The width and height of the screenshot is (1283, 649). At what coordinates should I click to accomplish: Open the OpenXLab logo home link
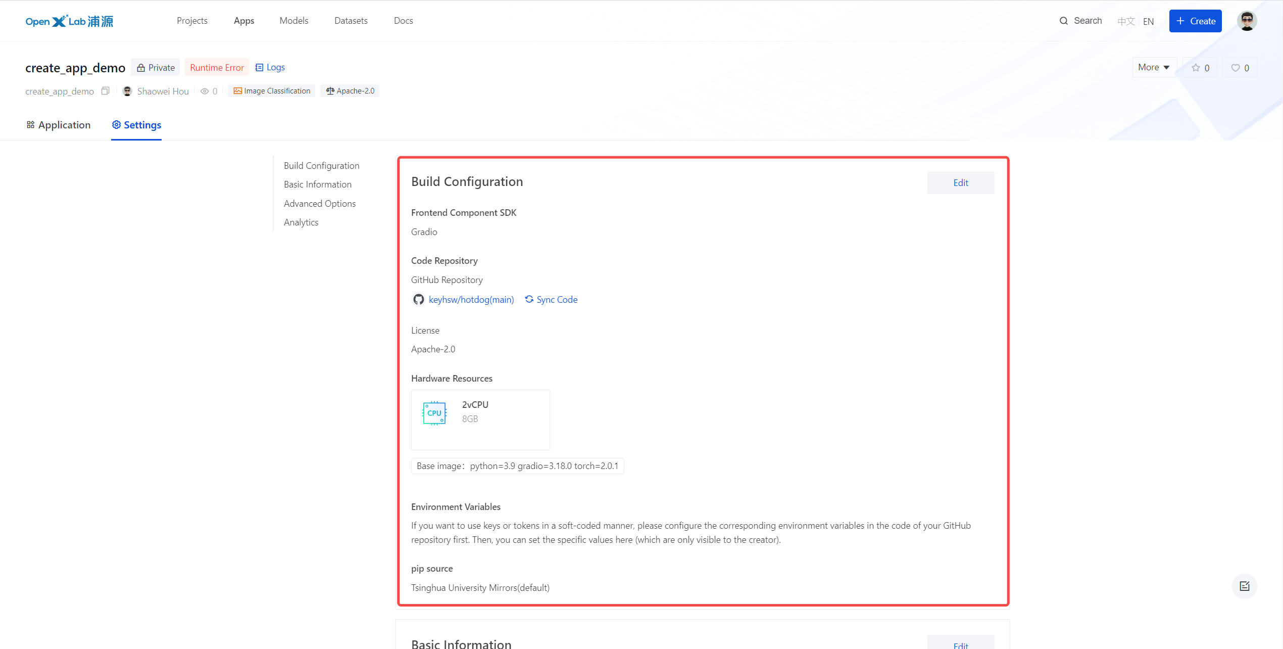tap(69, 21)
